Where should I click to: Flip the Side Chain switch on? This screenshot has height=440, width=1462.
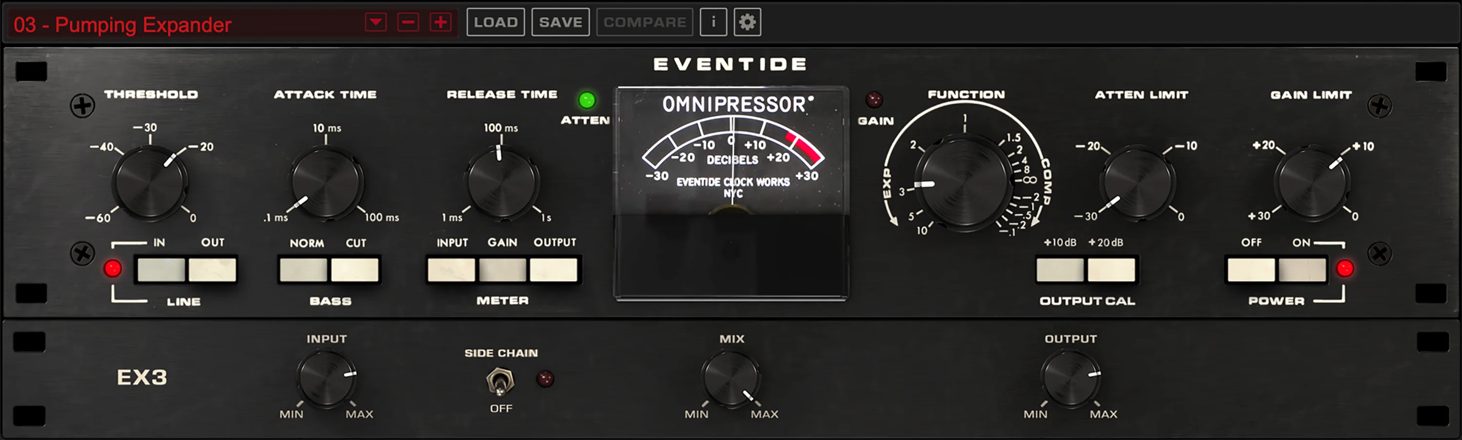[500, 383]
